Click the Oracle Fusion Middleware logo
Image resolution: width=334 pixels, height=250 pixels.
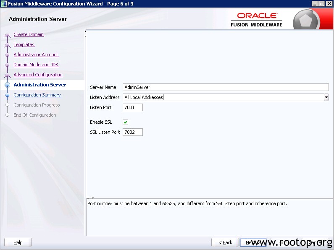[256, 20]
